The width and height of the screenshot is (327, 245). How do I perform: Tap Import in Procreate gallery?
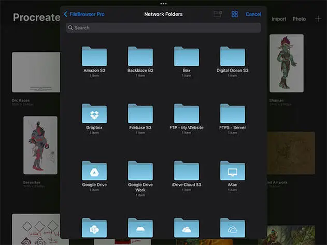(x=279, y=19)
